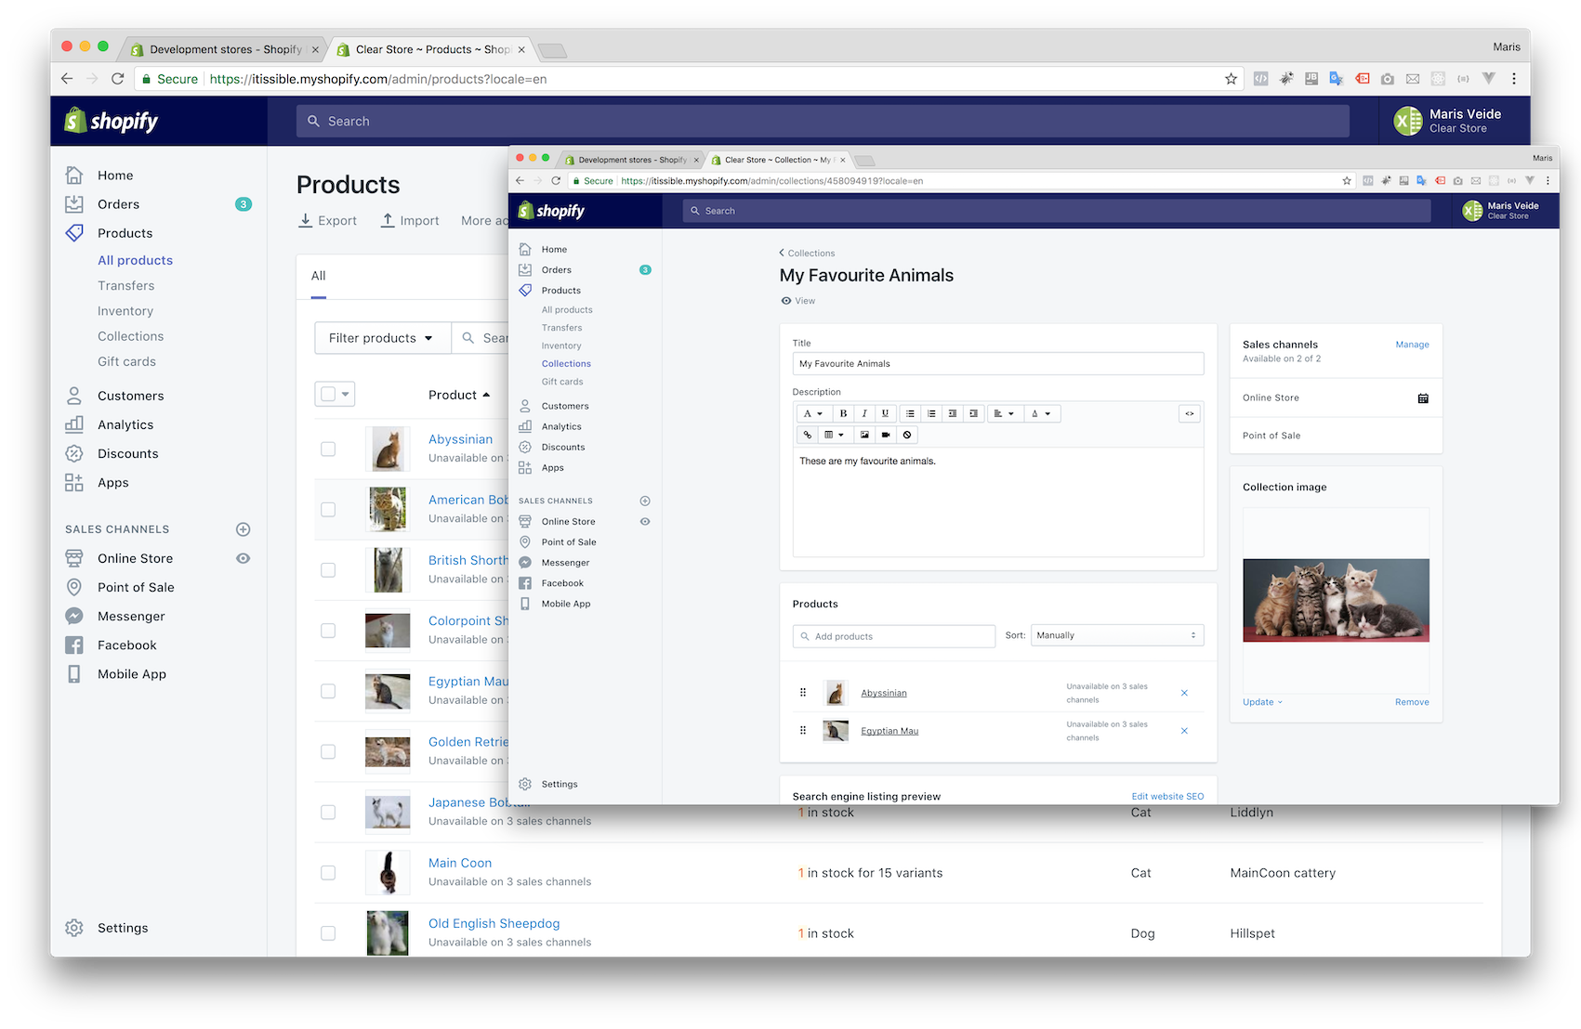This screenshot has width=1581, height=1029.
Task: Open the Filter products dropdown
Action: [380, 337]
